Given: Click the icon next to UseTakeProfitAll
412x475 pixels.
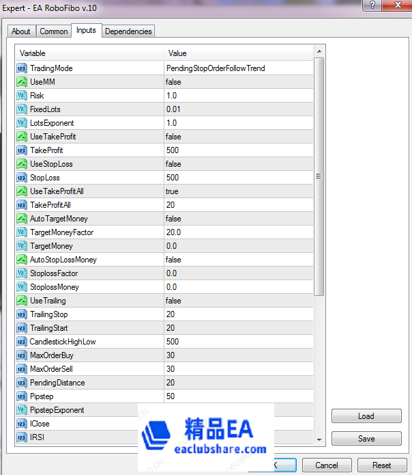Looking at the screenshot, I should tap(21, 191).
